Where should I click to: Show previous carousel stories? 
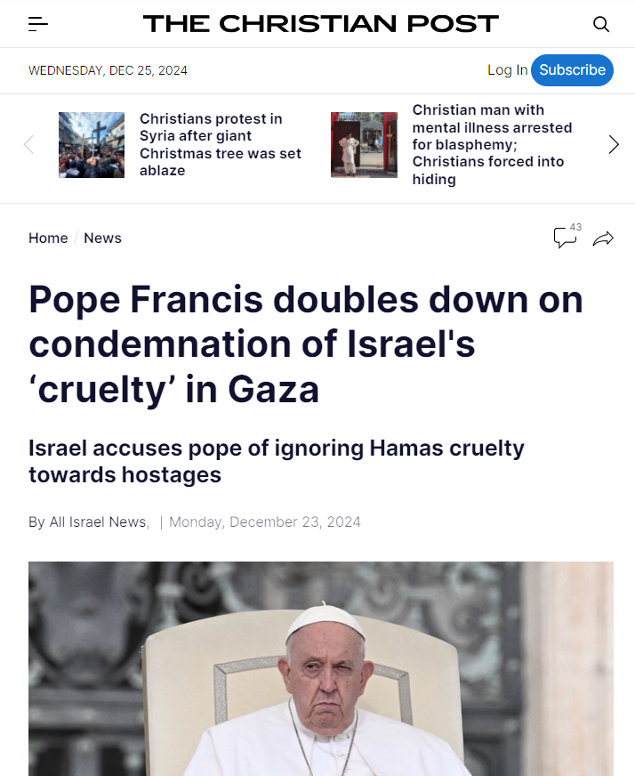pos(28,144)
